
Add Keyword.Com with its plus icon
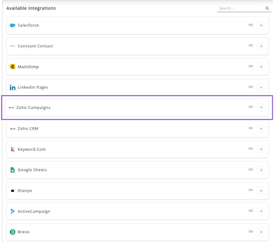tap(261, 149)
